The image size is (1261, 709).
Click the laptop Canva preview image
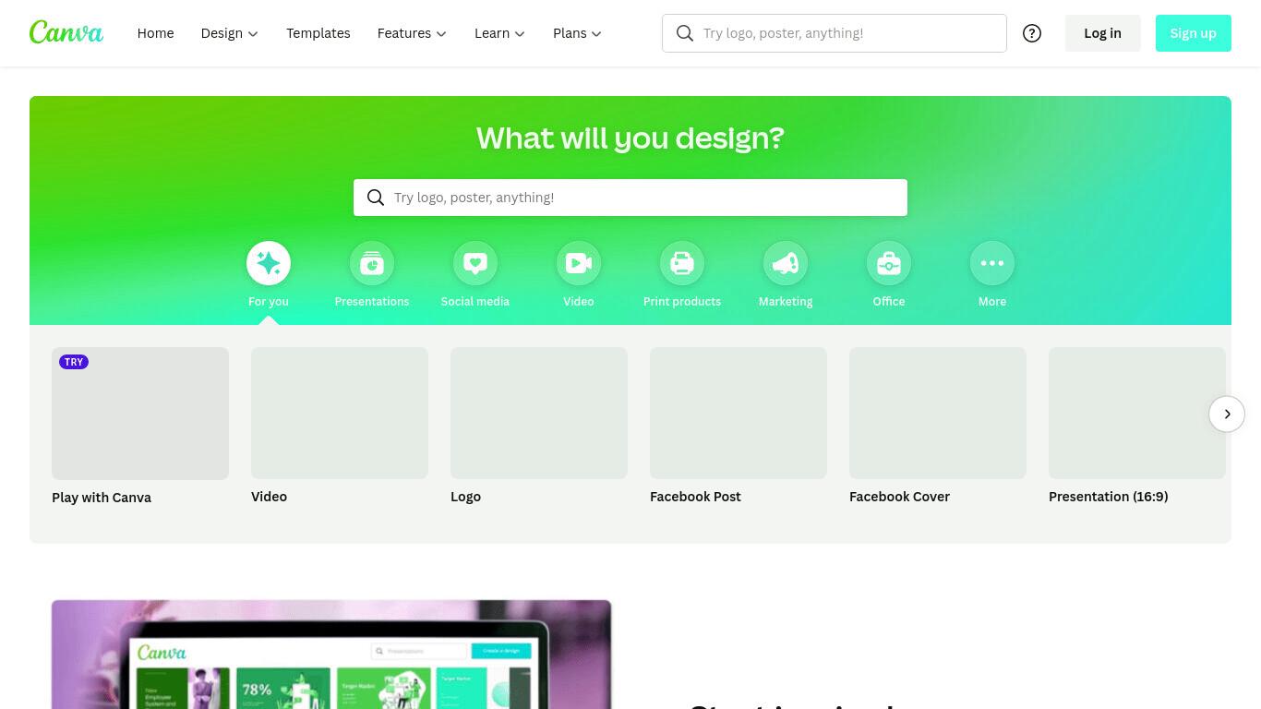pyautogui.click(x=331, y=655)
